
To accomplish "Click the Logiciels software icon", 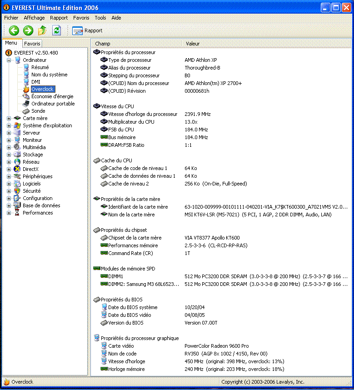I will coord(17,184).
